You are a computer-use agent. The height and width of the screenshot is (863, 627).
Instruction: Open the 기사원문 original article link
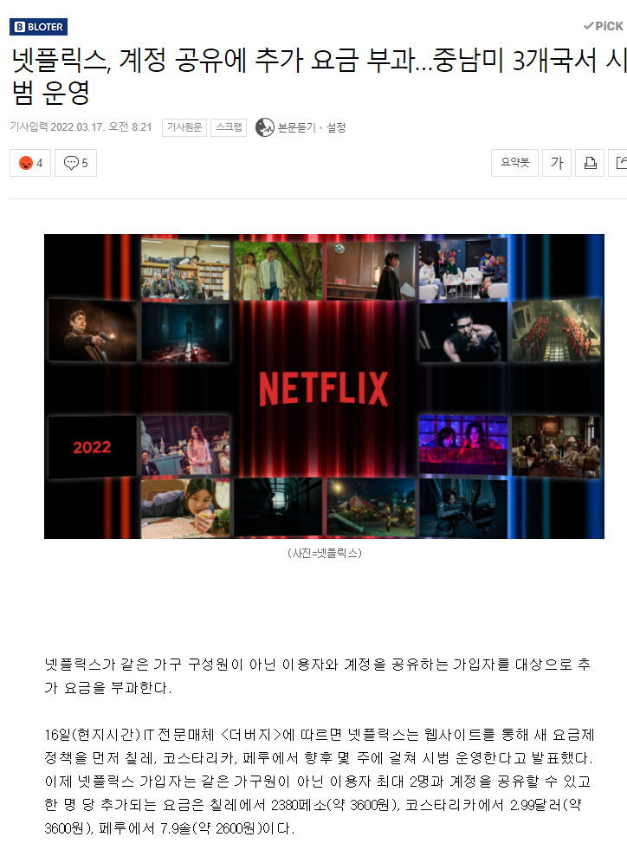[x=184, y=127]
